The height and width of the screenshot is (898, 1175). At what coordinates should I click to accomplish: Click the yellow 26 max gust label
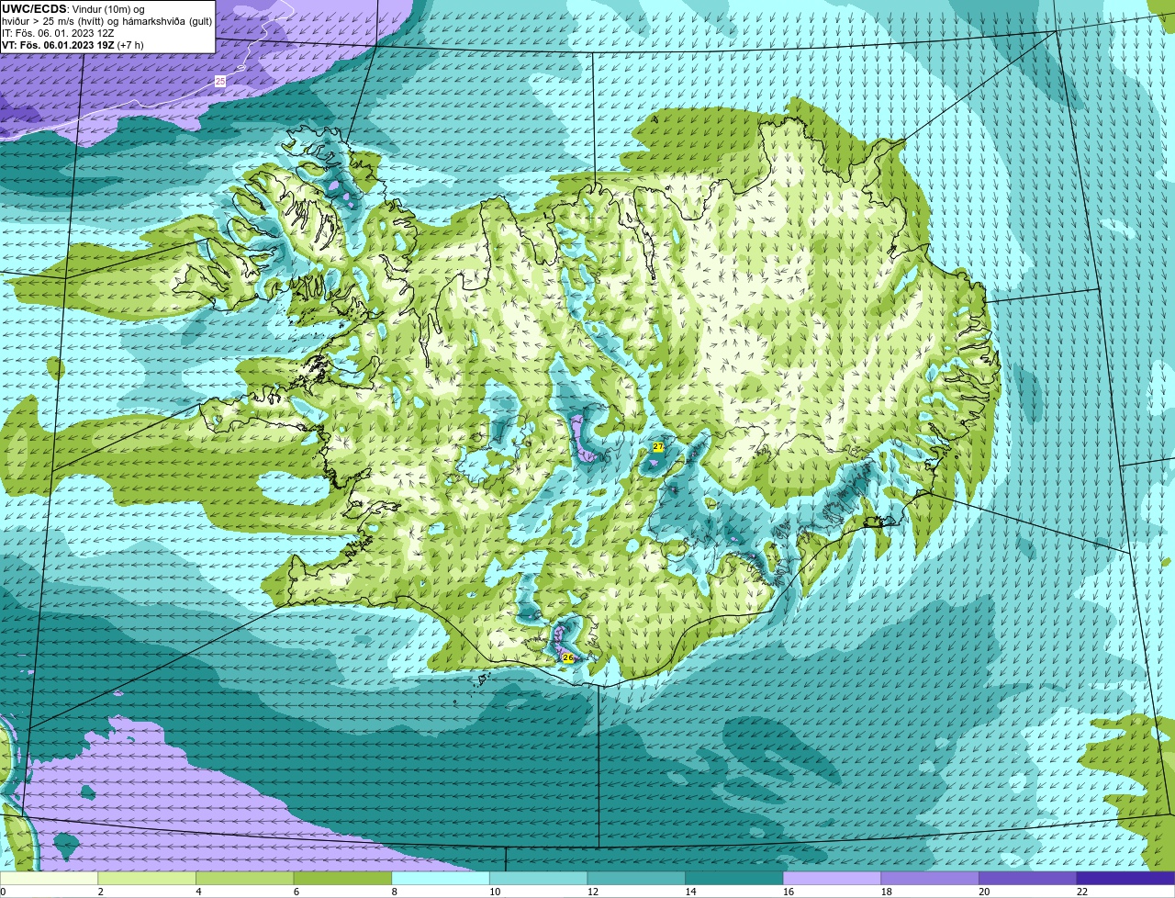(568, 657)
